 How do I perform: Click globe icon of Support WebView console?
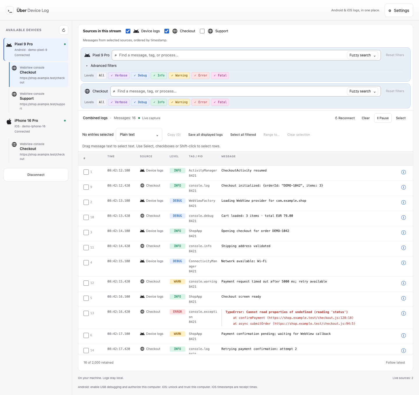pos(14,94)
